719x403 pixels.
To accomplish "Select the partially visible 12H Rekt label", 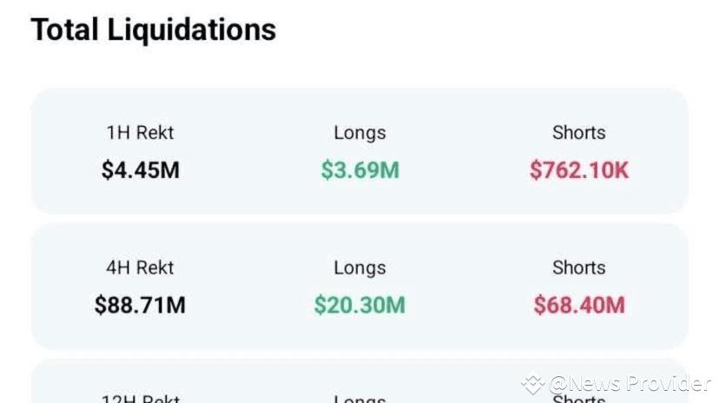I will click(140, 399).
